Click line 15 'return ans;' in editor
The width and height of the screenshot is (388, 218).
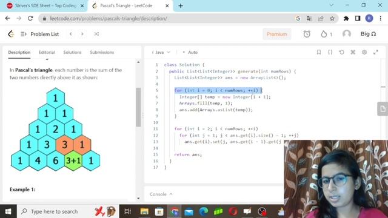[x=188, y=154]
